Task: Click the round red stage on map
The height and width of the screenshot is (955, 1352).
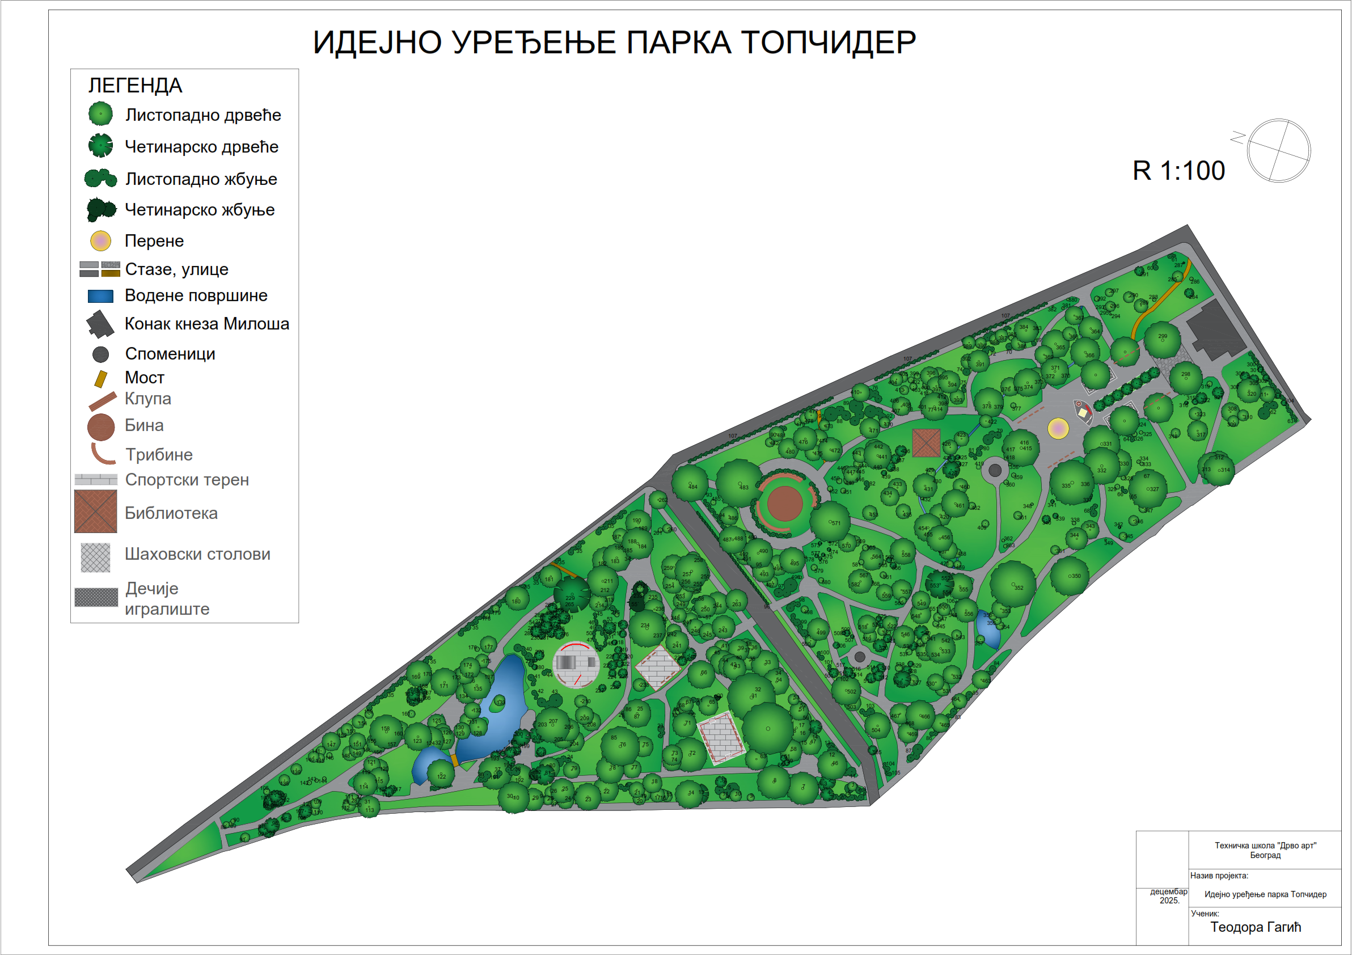Action: click(784, 504)
